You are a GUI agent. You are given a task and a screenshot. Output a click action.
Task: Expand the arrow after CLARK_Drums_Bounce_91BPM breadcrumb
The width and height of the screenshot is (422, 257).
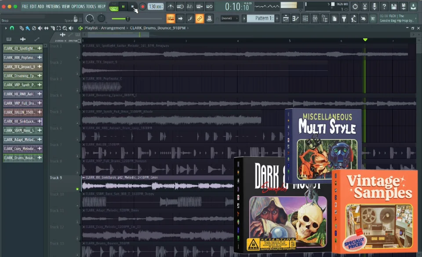click(x=188, y=28)
